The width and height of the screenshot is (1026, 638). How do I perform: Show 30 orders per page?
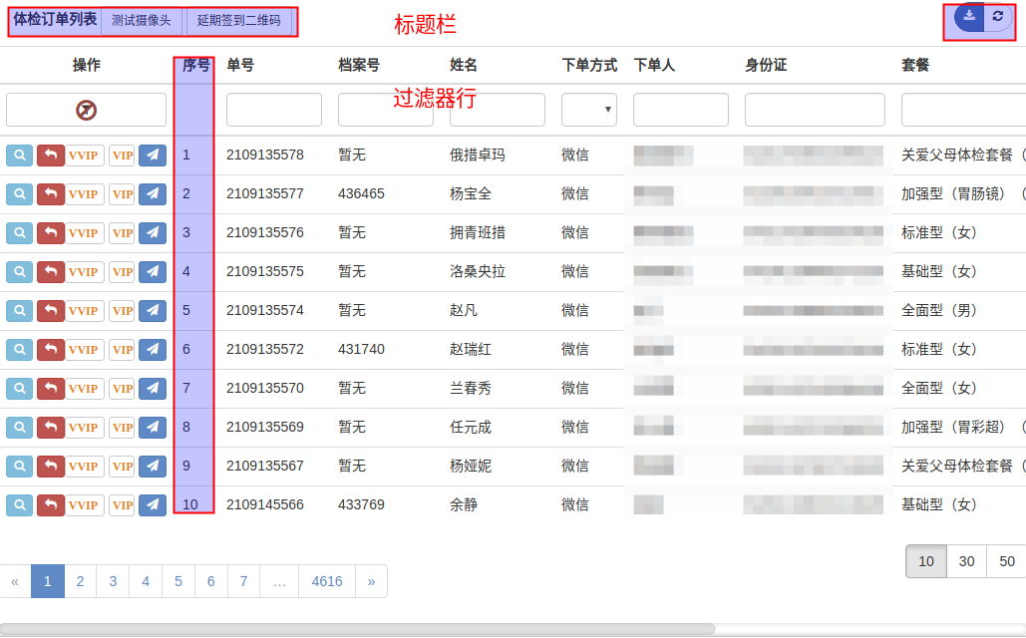(x=965, y=561)
